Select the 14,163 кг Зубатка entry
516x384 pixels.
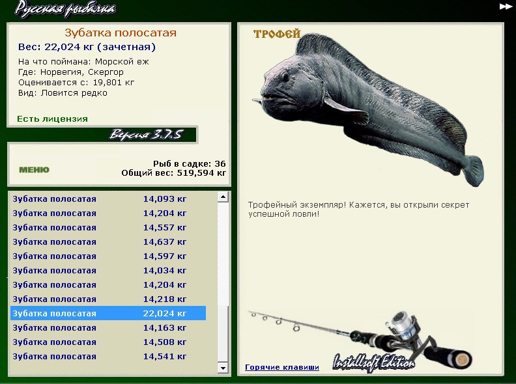108,328
